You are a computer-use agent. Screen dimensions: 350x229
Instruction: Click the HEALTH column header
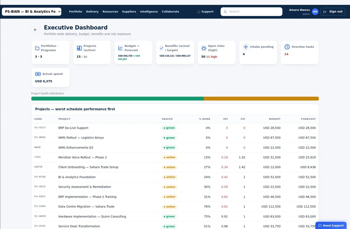[167, 119]
